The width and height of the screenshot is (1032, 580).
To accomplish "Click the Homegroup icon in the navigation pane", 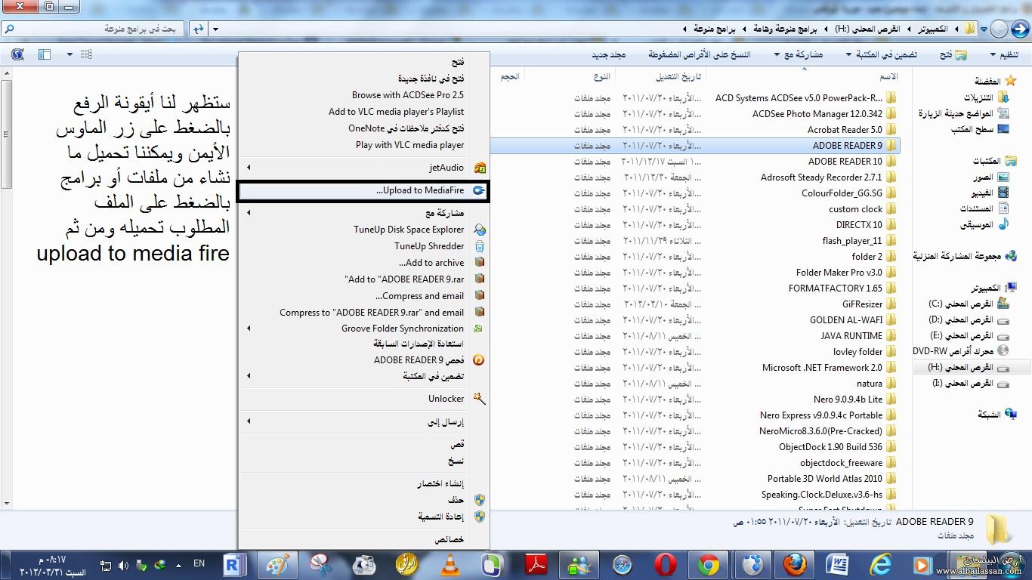I will [x=1011, y=256].
